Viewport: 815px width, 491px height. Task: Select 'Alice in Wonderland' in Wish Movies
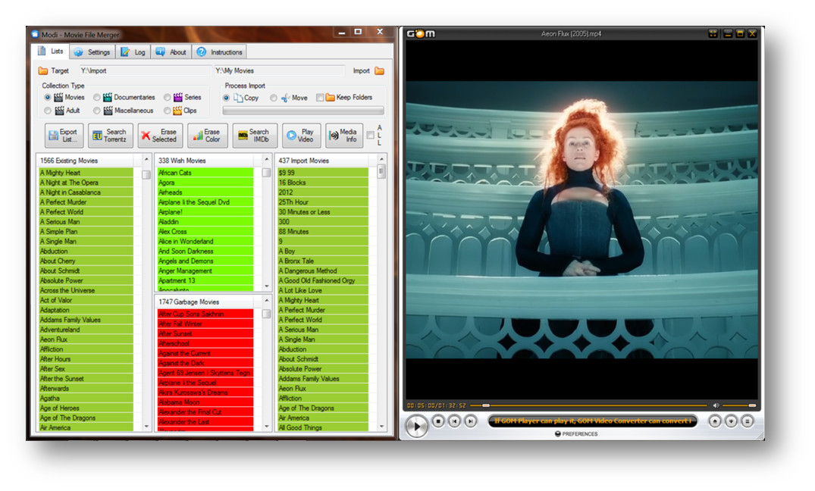tap(205, 242)
